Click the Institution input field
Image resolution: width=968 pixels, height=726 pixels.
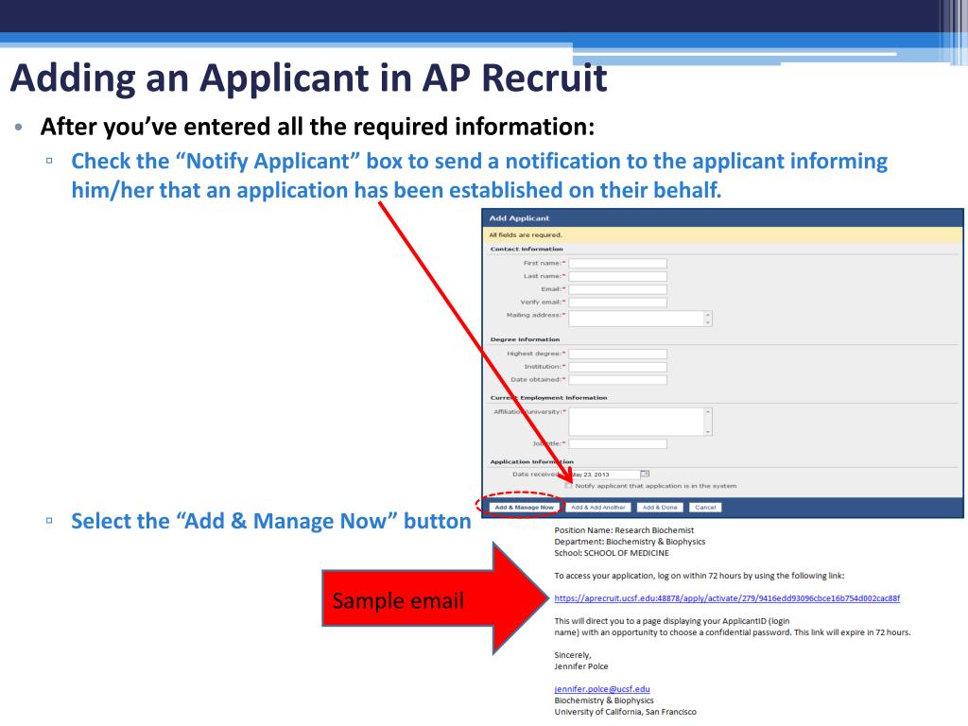617,367
